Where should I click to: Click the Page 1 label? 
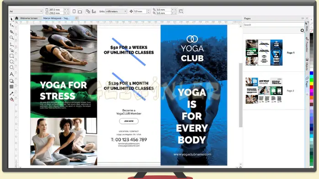coord(291,53)
